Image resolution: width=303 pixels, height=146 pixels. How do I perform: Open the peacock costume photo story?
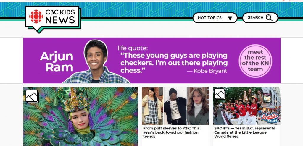[x=81, y=117]
